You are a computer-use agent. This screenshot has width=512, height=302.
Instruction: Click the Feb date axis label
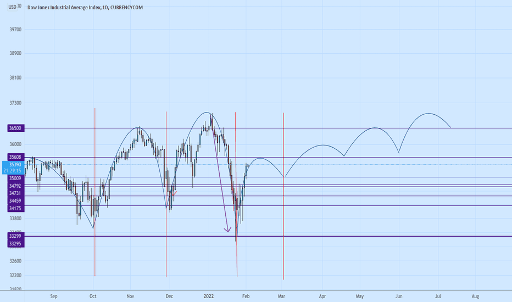tap(246, 296)
